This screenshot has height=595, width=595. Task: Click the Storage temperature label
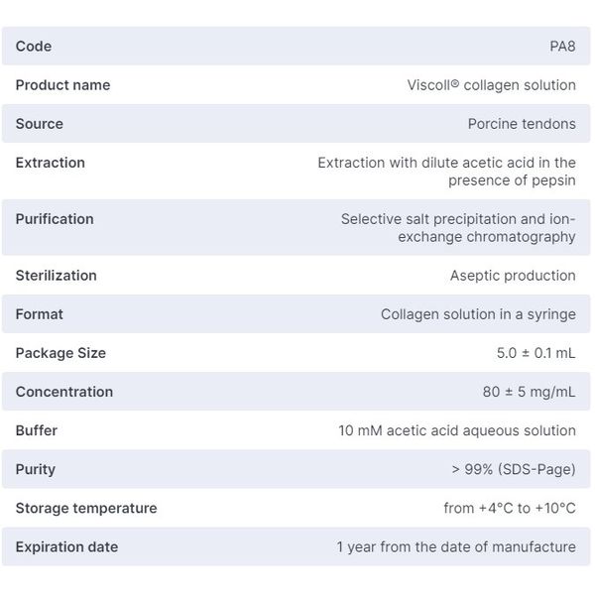tap(86, 508)
